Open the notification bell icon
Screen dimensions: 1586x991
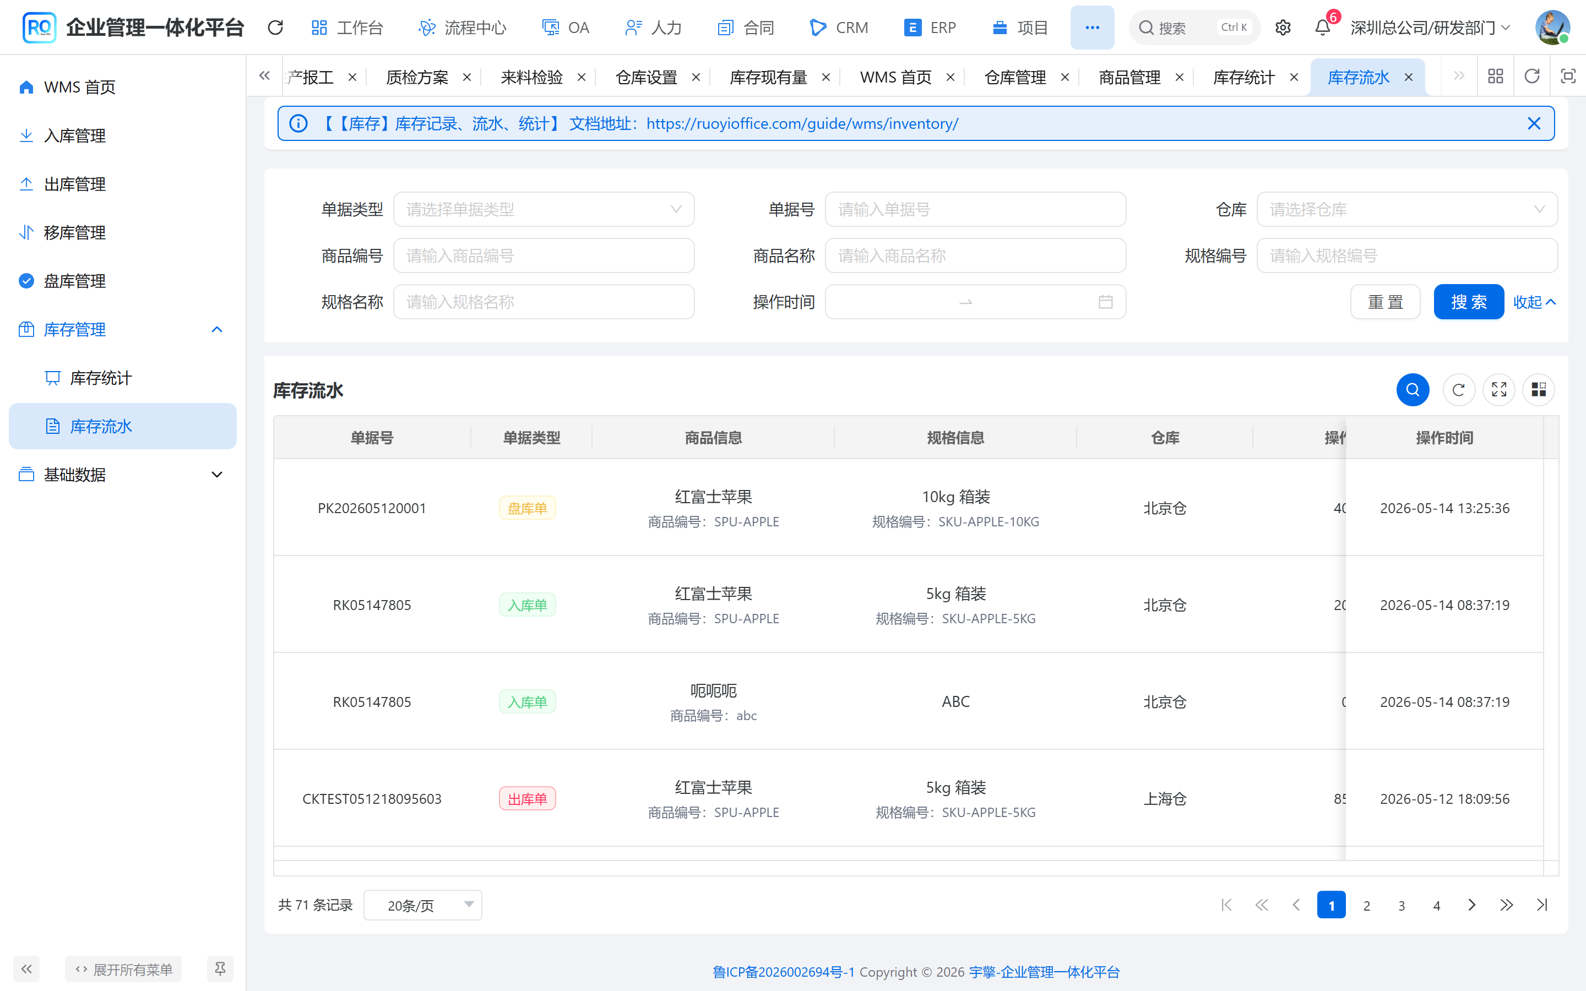pos(1323,28)
